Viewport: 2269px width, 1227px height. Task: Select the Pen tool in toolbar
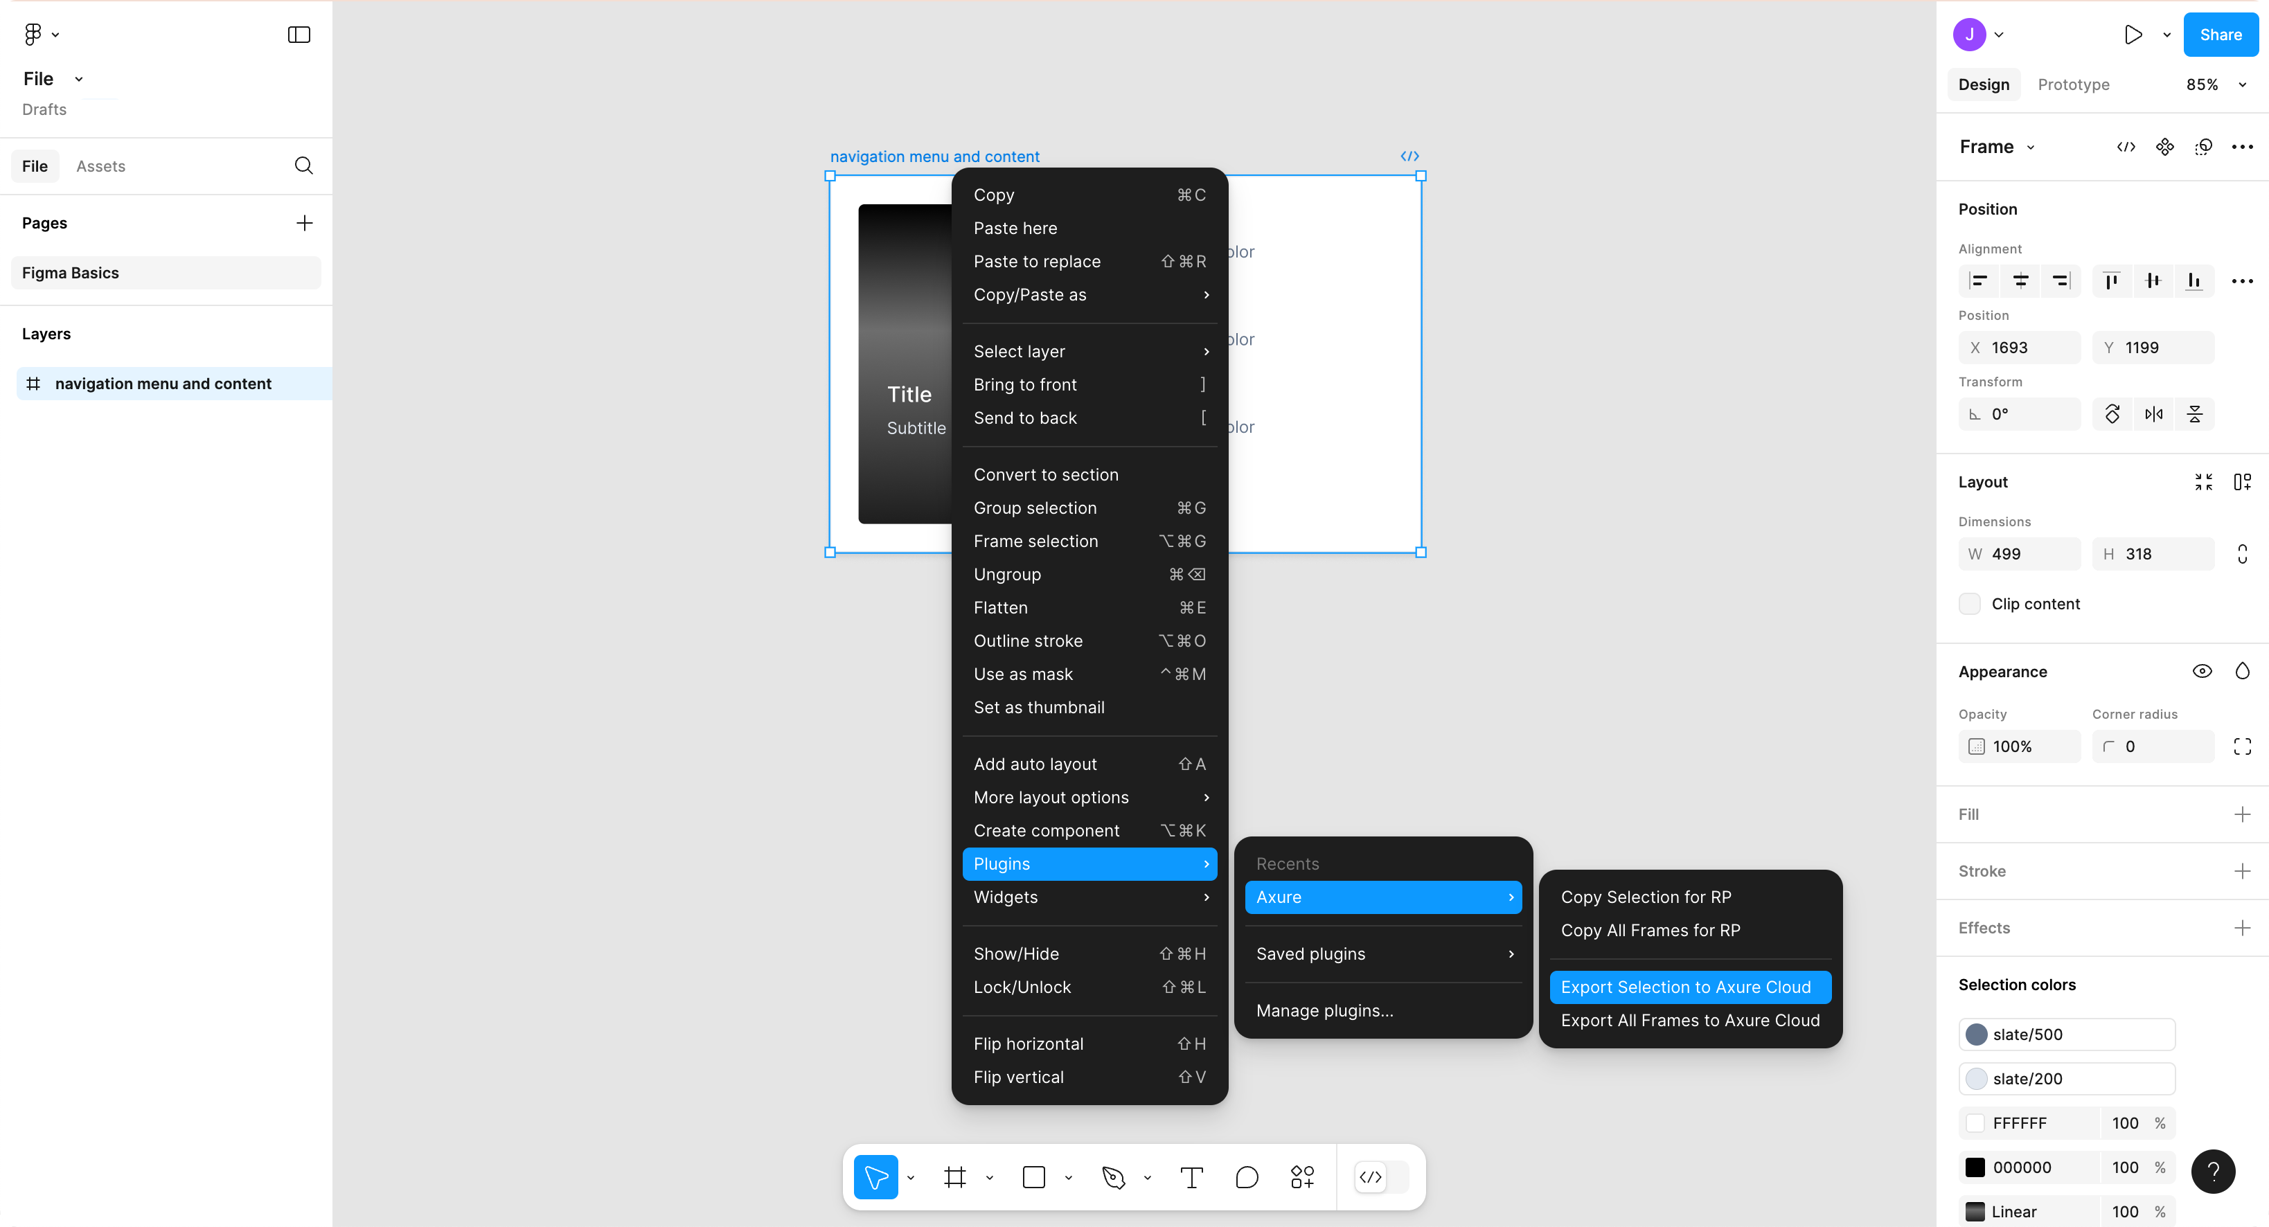(1113, 1176)
